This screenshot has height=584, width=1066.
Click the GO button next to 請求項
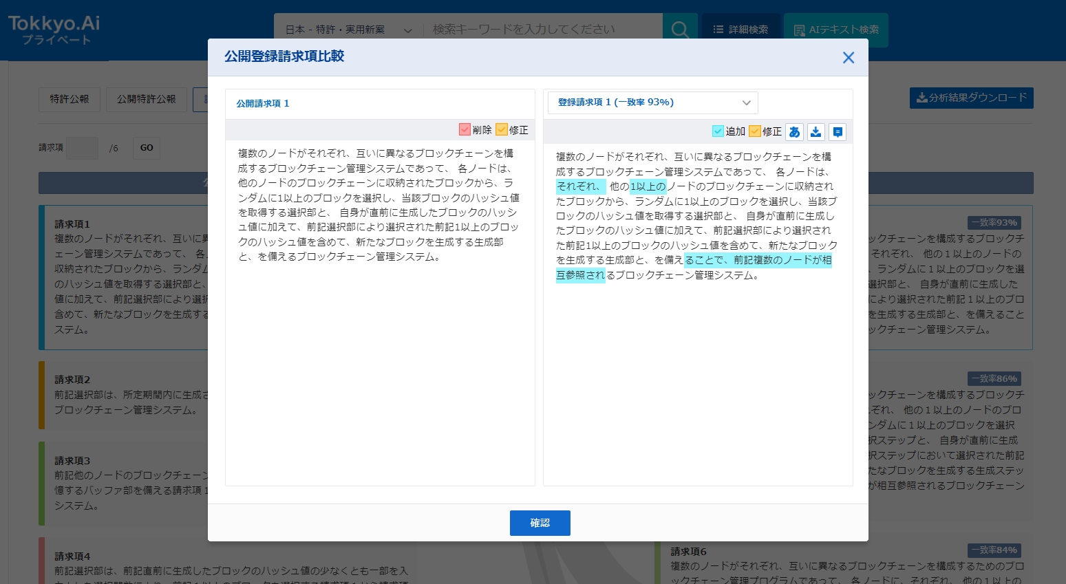147,148
